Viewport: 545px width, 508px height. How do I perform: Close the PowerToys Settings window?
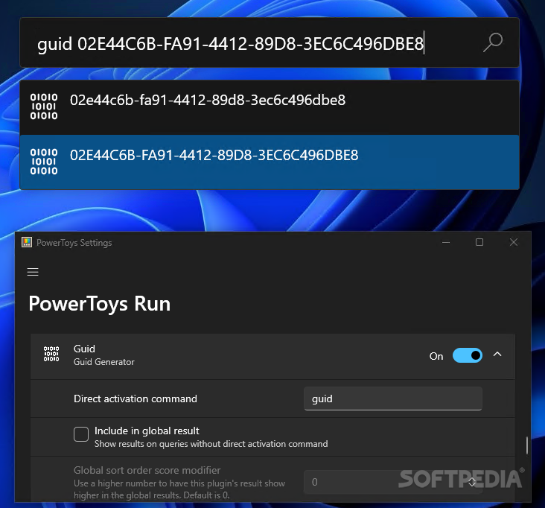[x=514, y=242]
